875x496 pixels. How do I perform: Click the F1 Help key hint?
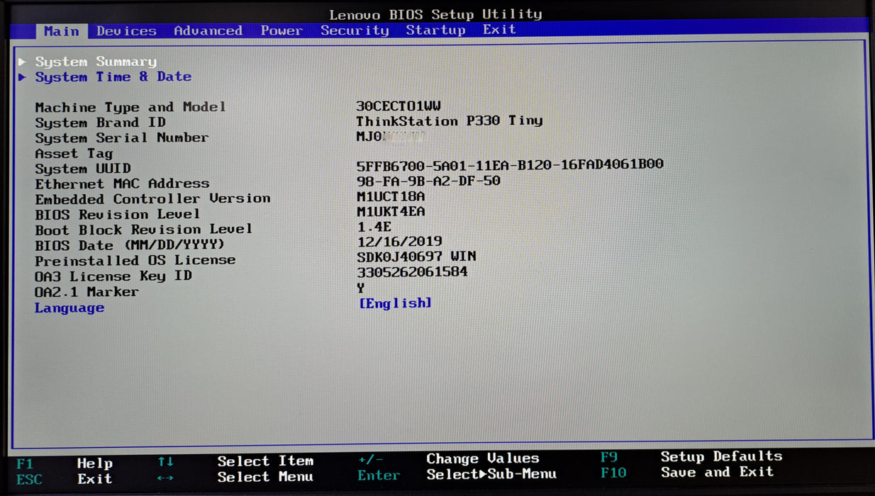pos(65,463)
